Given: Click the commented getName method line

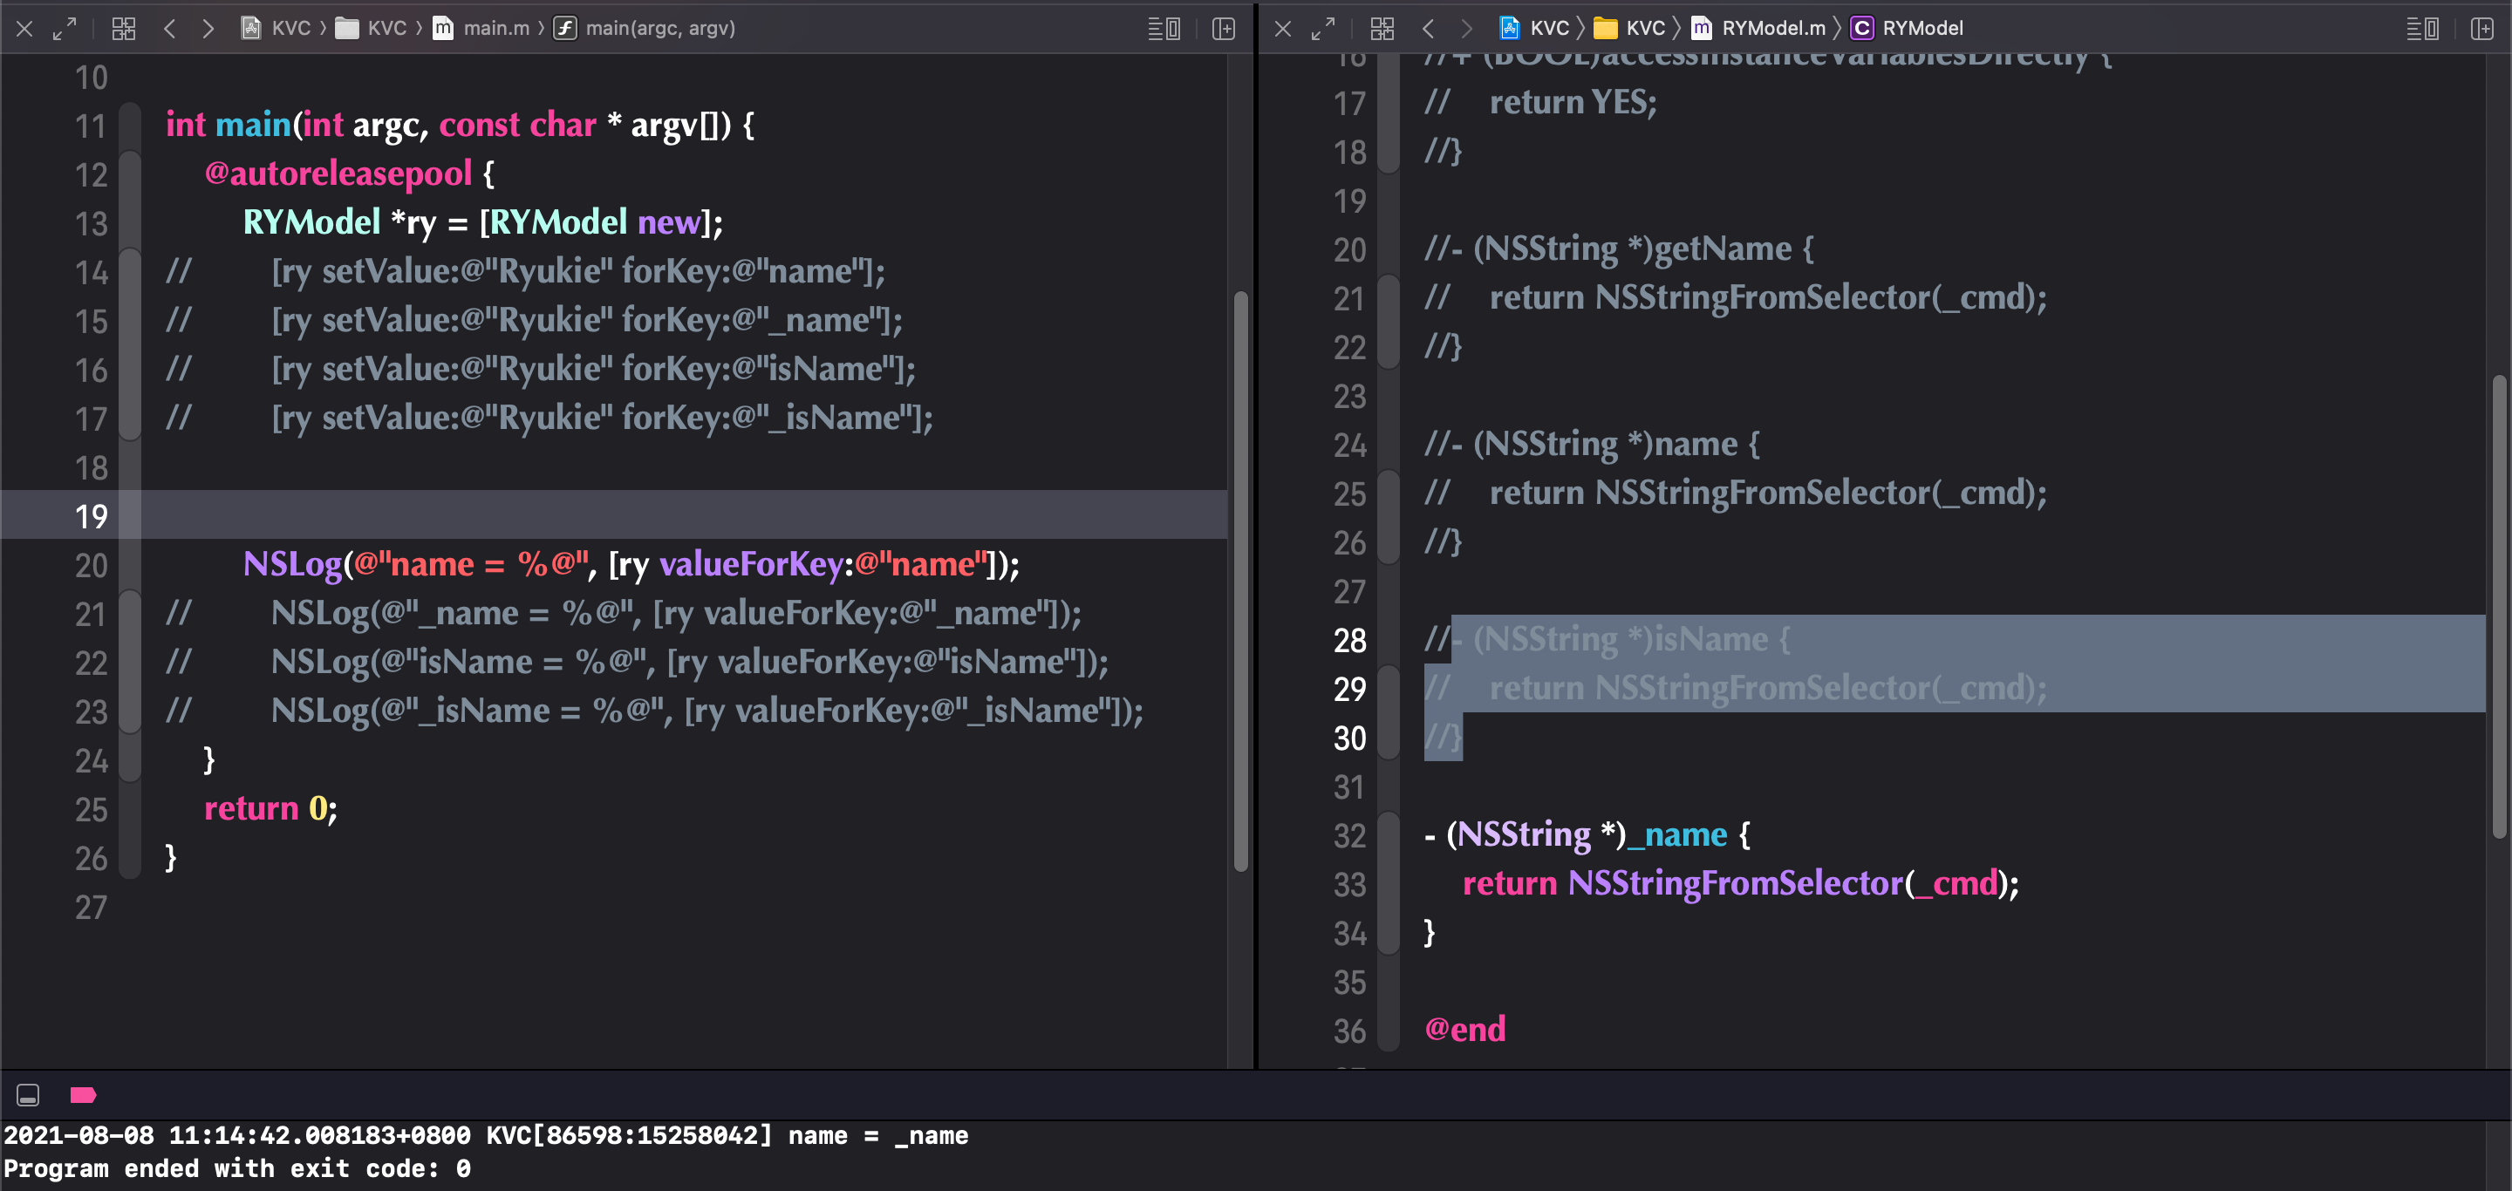Looking at the screenshot, I should pos(1619,248).
